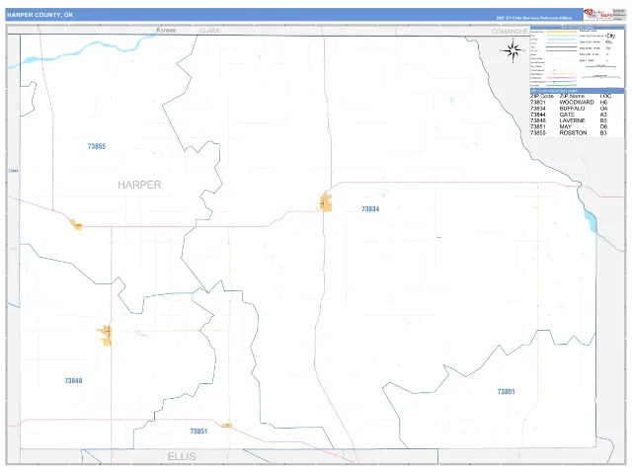Click the ELLIS county label
The width and height of the screenshot is (632, 474).
point(182,456)
